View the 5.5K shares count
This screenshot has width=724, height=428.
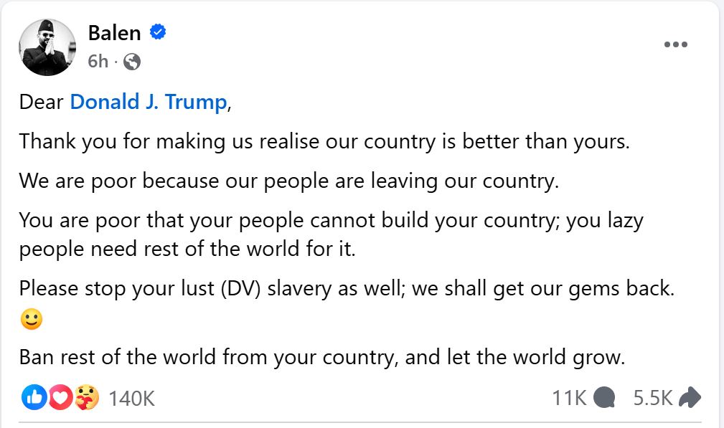652,397
